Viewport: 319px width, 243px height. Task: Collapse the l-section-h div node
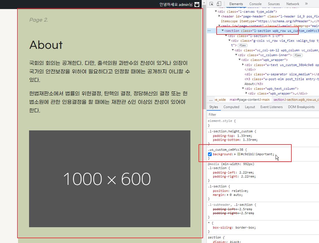click(226, 36)
